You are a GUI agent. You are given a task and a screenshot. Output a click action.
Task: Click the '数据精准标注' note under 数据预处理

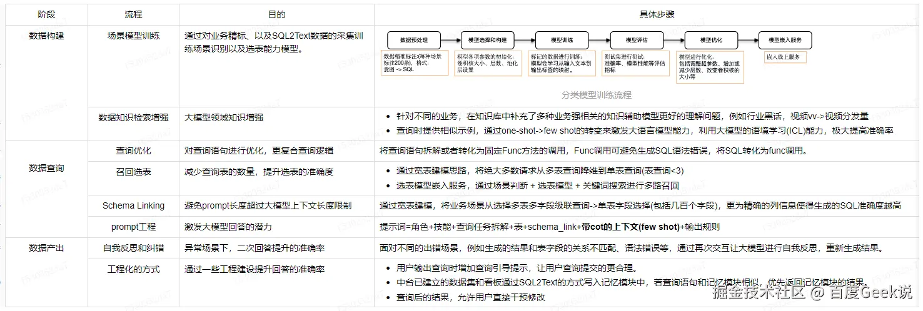tap(415, 63)
